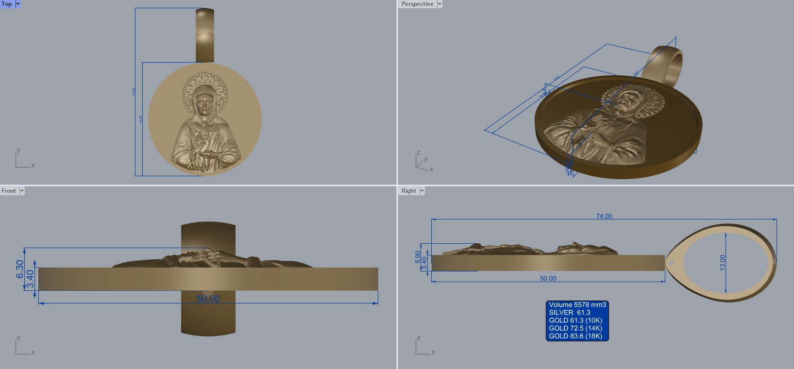This screenshot has width=794, height=369.
Task: Pick the 3.40 dimension in Right view
Action: pos(424,264)
